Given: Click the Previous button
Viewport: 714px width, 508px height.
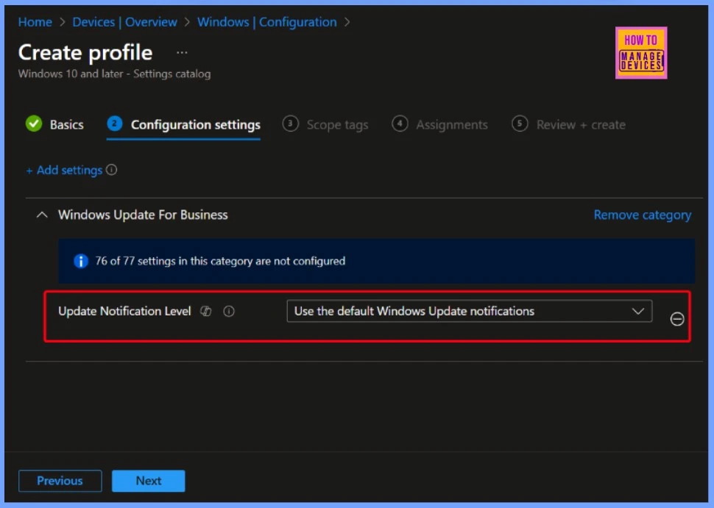Looking at the screenshot, I should pos(60,481).
